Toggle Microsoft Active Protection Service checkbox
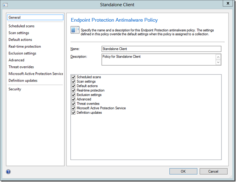Viewport: 236px width, 182px height. point(73,108)
